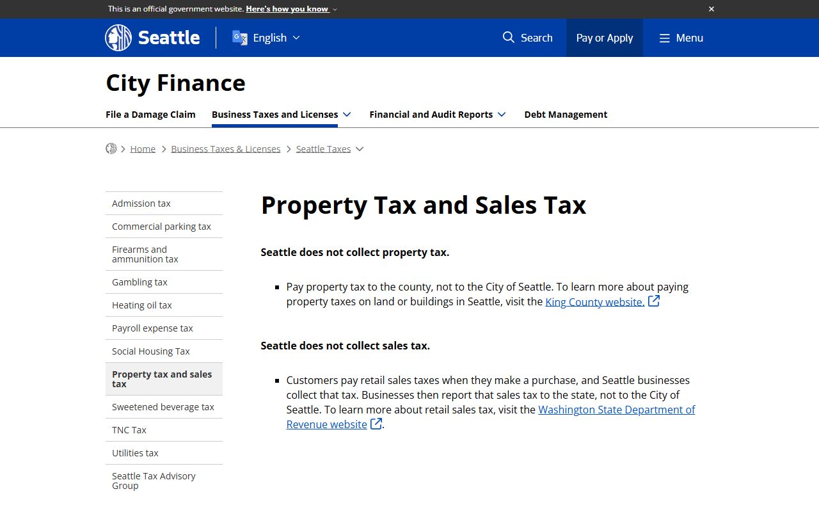This screenshot has width=819, height=512.
Task: Select Sweetened beverage tax in the sidebar
Action: coord(164,407)
